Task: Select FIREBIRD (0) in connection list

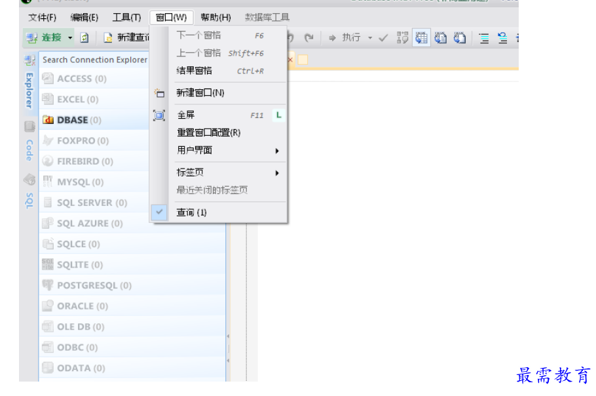Action: (x=94, y=161)
